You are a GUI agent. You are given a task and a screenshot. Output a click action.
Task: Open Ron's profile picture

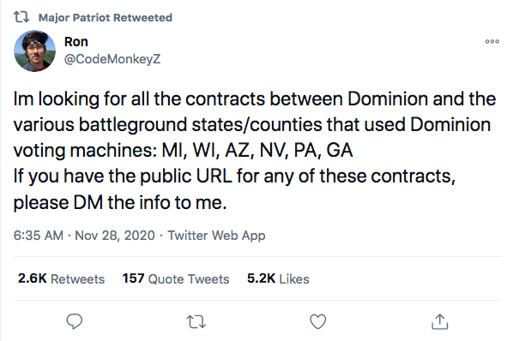(34, 51)
